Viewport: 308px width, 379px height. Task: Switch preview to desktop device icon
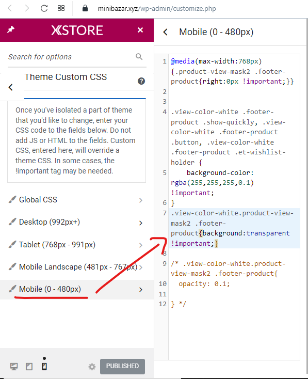[x=14, y=367]
